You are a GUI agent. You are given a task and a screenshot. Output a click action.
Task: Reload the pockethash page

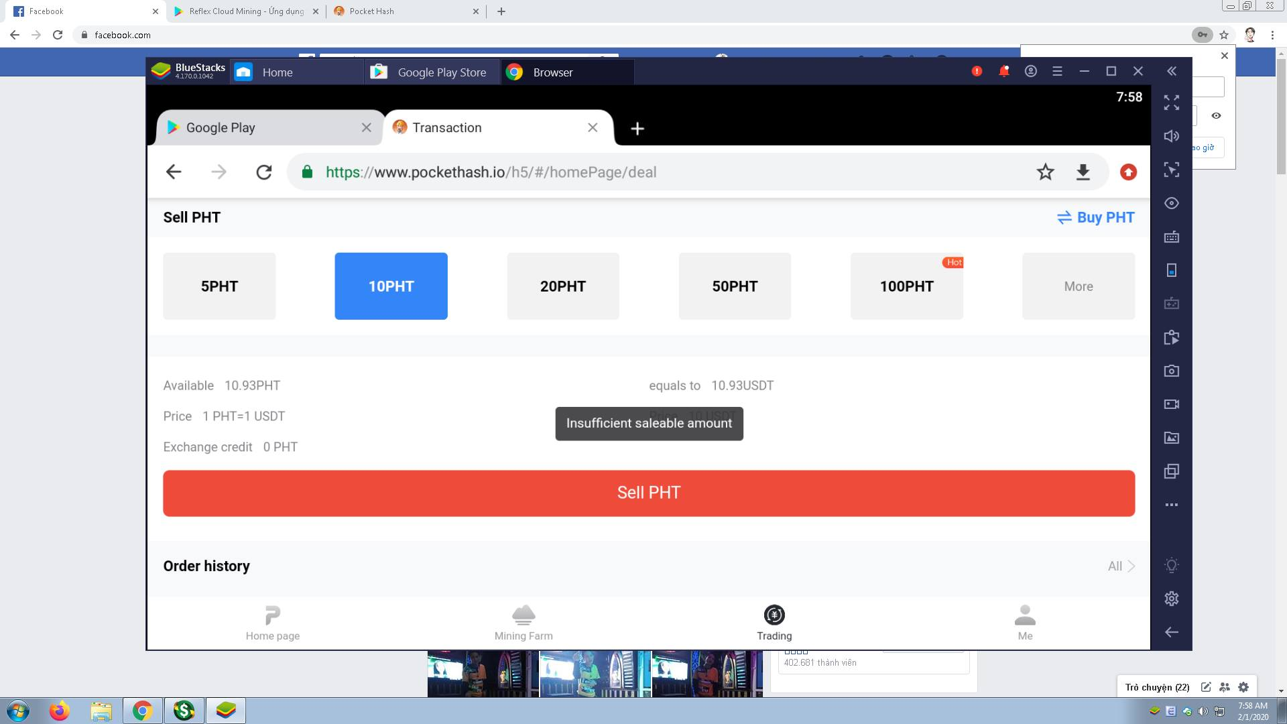tap(263, 172)
